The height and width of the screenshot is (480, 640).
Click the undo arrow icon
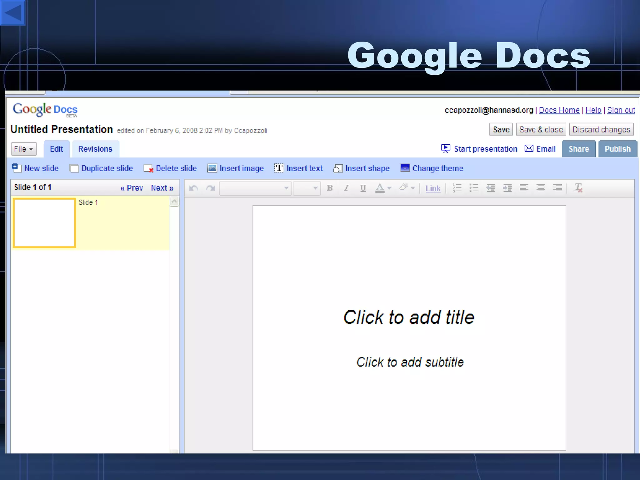click(x=194, y=188)
